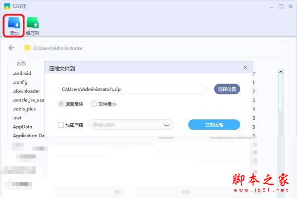Image resolution: width=297 pixels, height=198 pixels.
Task: Click the 添加 (Add) toolbar icon
Action: point(14,26)
